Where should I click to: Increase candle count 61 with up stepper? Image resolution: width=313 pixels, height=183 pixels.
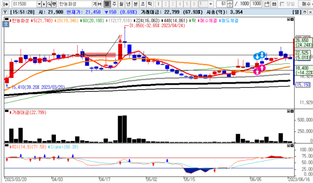(x=230, y=2)
